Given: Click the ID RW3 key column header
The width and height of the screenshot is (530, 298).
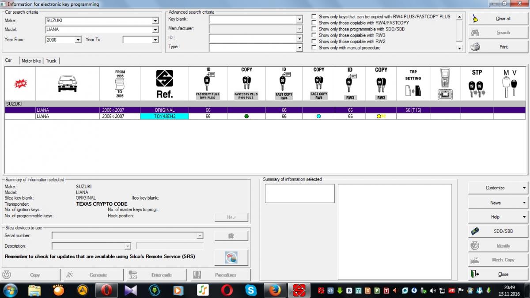Looking at the screenshot, I should (x=350, y=83).
